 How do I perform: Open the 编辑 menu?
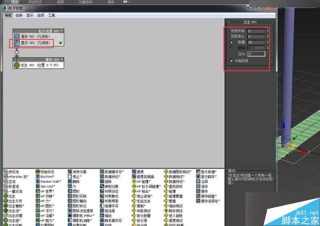[x=8, y=15]
